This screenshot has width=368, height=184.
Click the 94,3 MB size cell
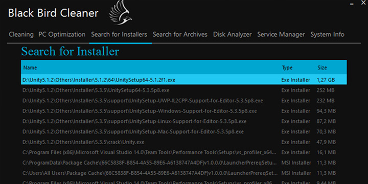(326, 111)
